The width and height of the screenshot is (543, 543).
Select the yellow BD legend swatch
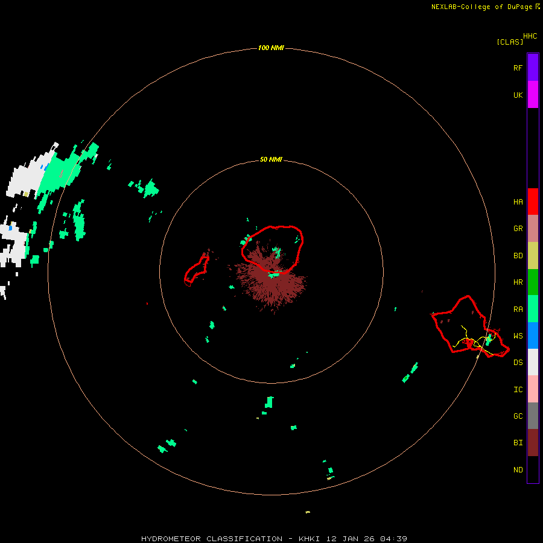click(533, 256)
